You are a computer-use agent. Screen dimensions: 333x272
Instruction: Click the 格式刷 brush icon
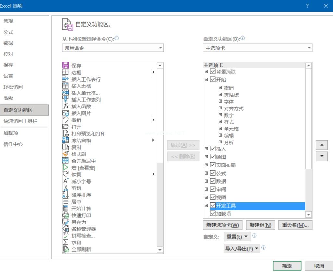(x=66, y=154)
